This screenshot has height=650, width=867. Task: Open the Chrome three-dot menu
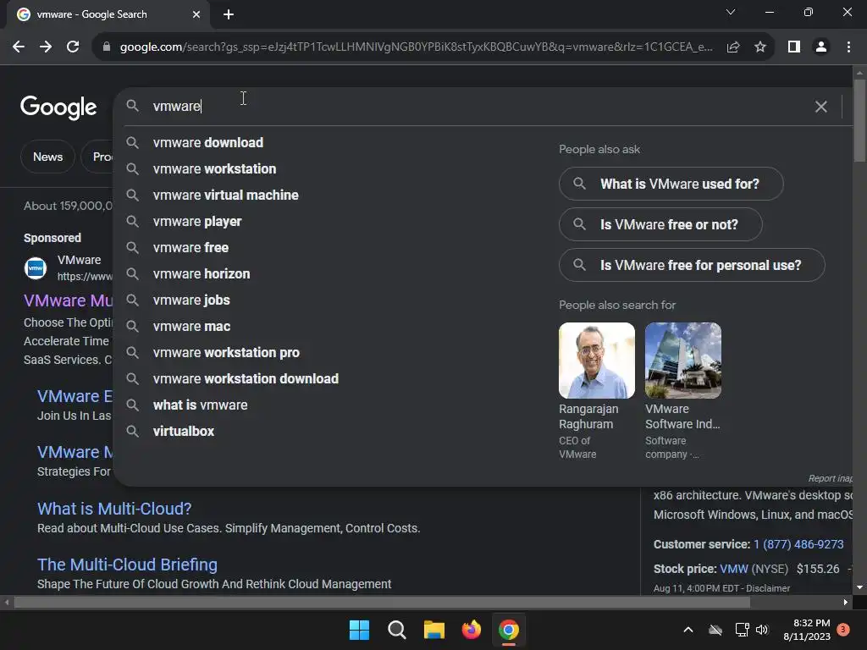[848, 47]
